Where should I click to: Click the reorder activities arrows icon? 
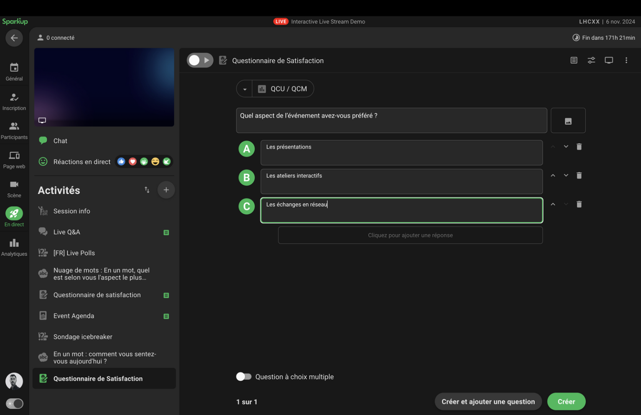[147, 190]
